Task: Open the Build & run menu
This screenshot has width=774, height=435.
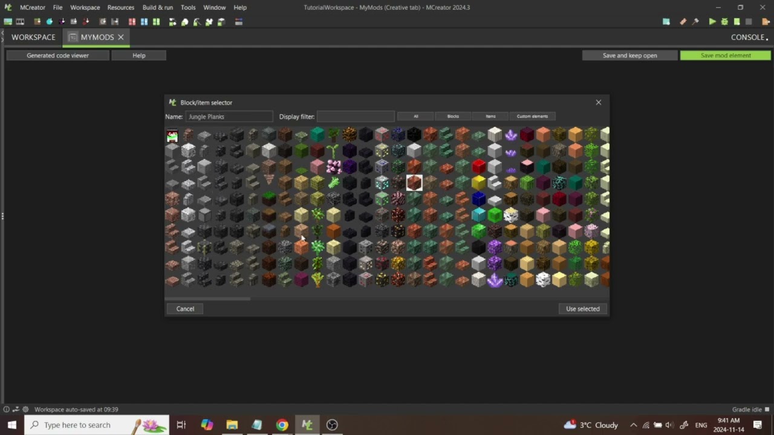Action: click(157, 7)
